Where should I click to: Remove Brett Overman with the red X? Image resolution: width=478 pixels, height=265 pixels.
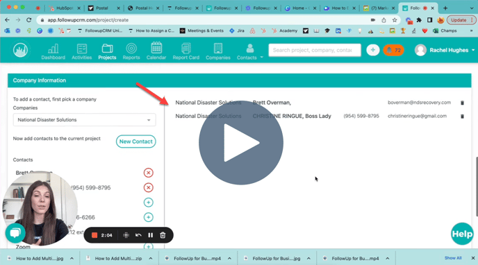pyautogui.click(x=148, y=173)
